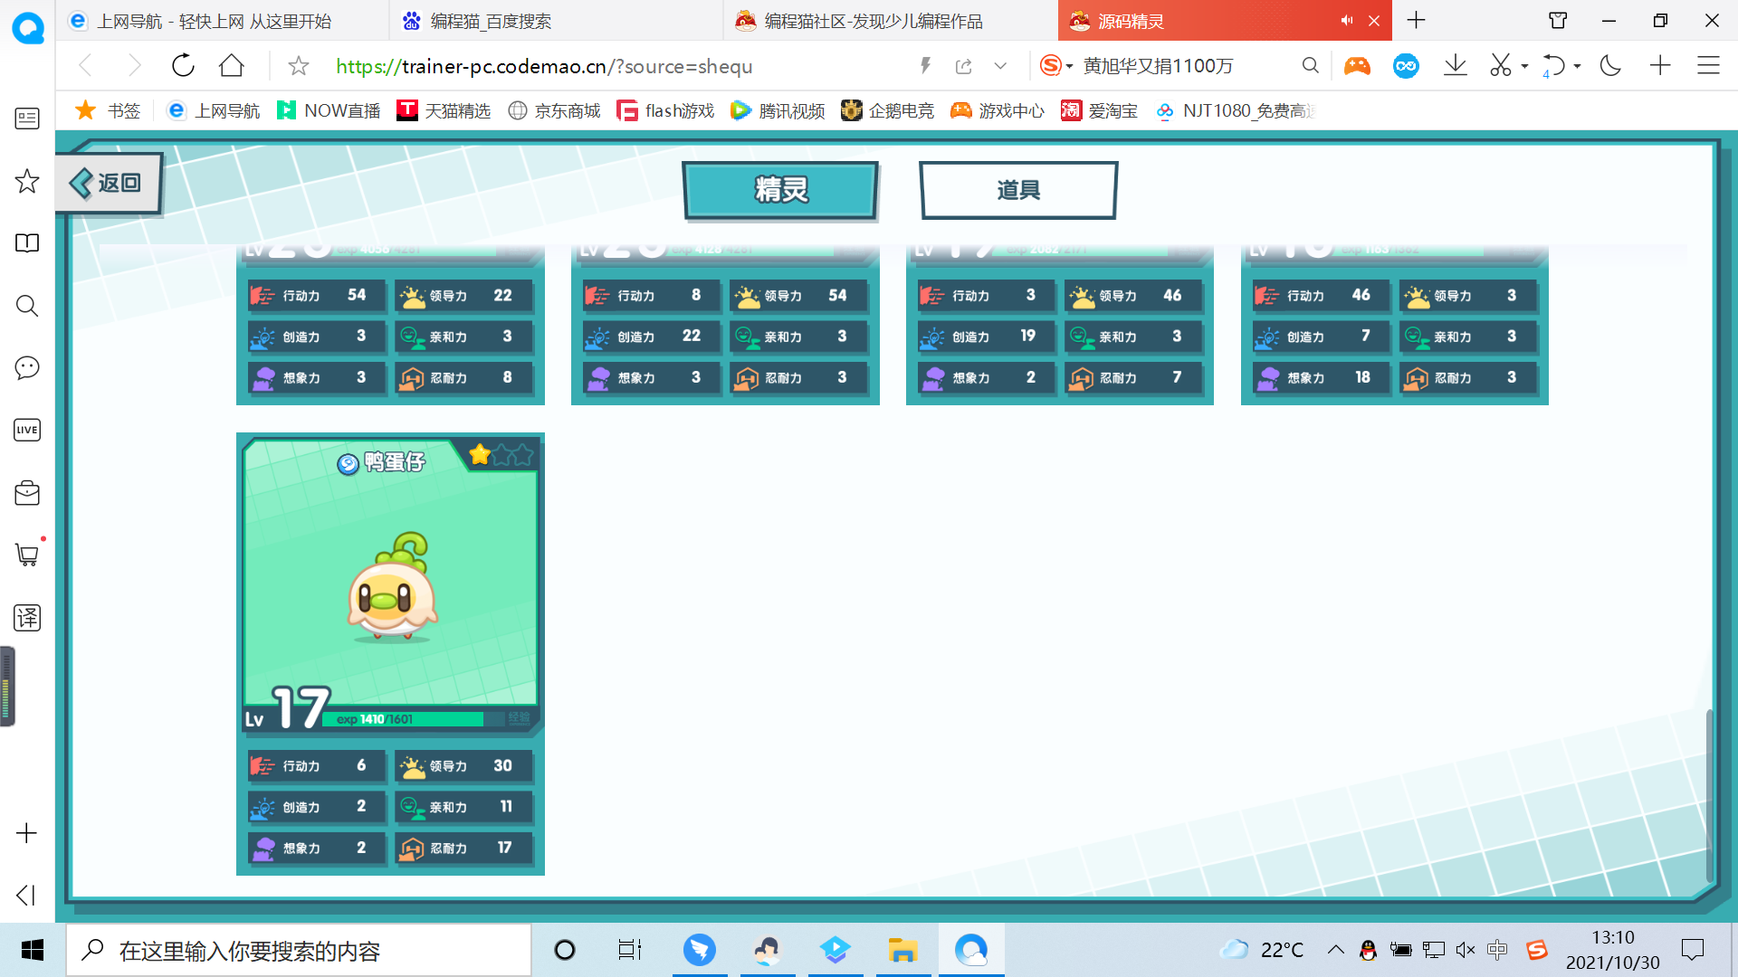Open the blue infinity extension icon
The image size is (1738, 977).
coord(1406,65)
